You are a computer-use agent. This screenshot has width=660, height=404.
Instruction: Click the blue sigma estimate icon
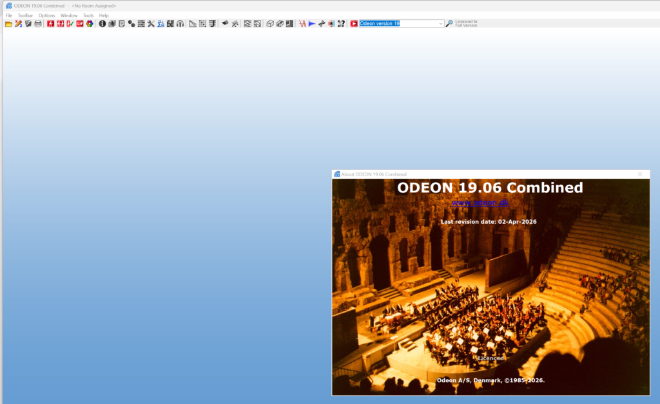tap(160, 24)
